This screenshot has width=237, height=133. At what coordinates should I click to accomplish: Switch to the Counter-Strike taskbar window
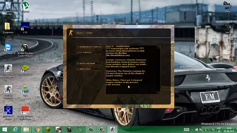[112, 130]
